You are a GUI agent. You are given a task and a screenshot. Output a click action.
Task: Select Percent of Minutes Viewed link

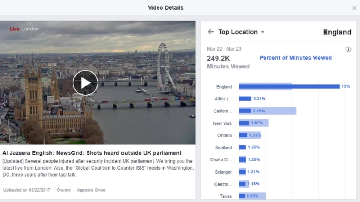click(x=296, y=58)
